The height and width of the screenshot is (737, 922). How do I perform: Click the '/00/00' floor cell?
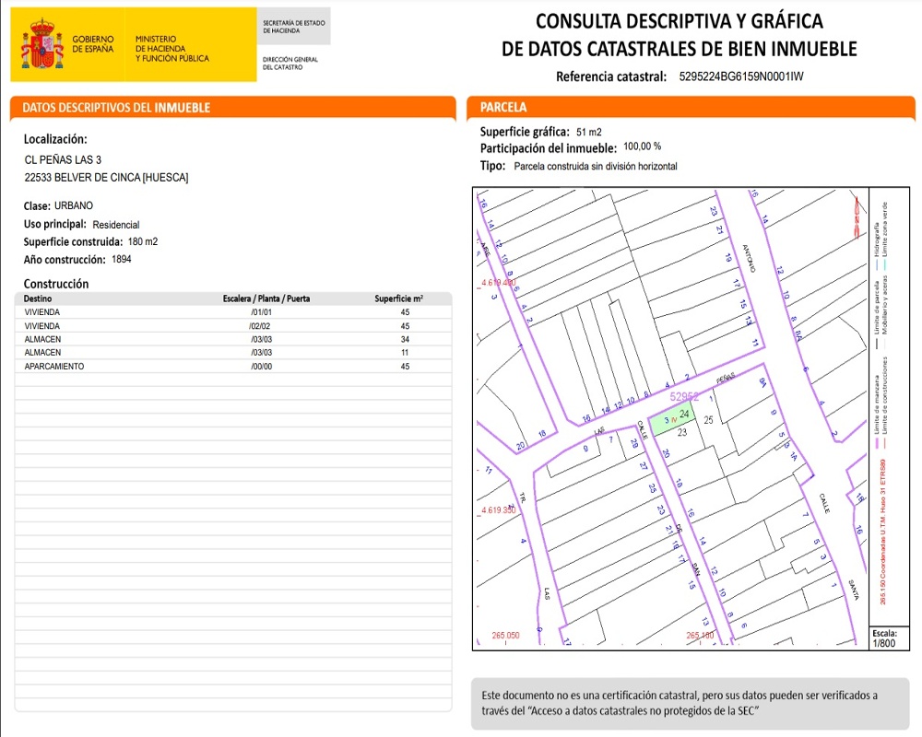(261, 366)
